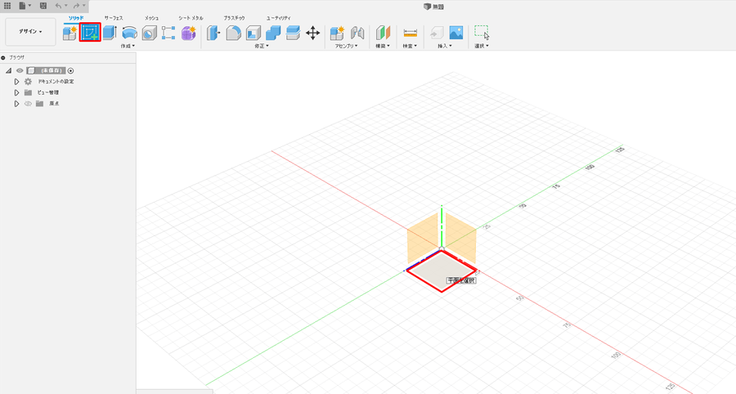Viewport: 736px width, 394px height.
Task: Open the Redo history dropdown arrow
Action: tap(84, 6)
